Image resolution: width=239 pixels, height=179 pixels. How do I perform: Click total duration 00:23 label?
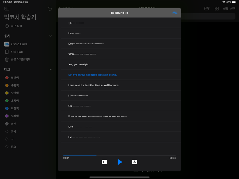click(173, 158)
